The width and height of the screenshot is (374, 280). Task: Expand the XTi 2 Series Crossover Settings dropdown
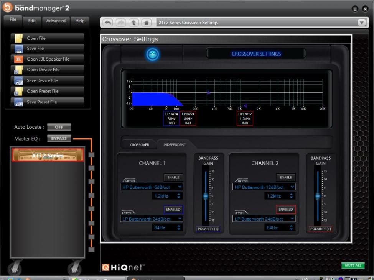(x=361, y=23)
